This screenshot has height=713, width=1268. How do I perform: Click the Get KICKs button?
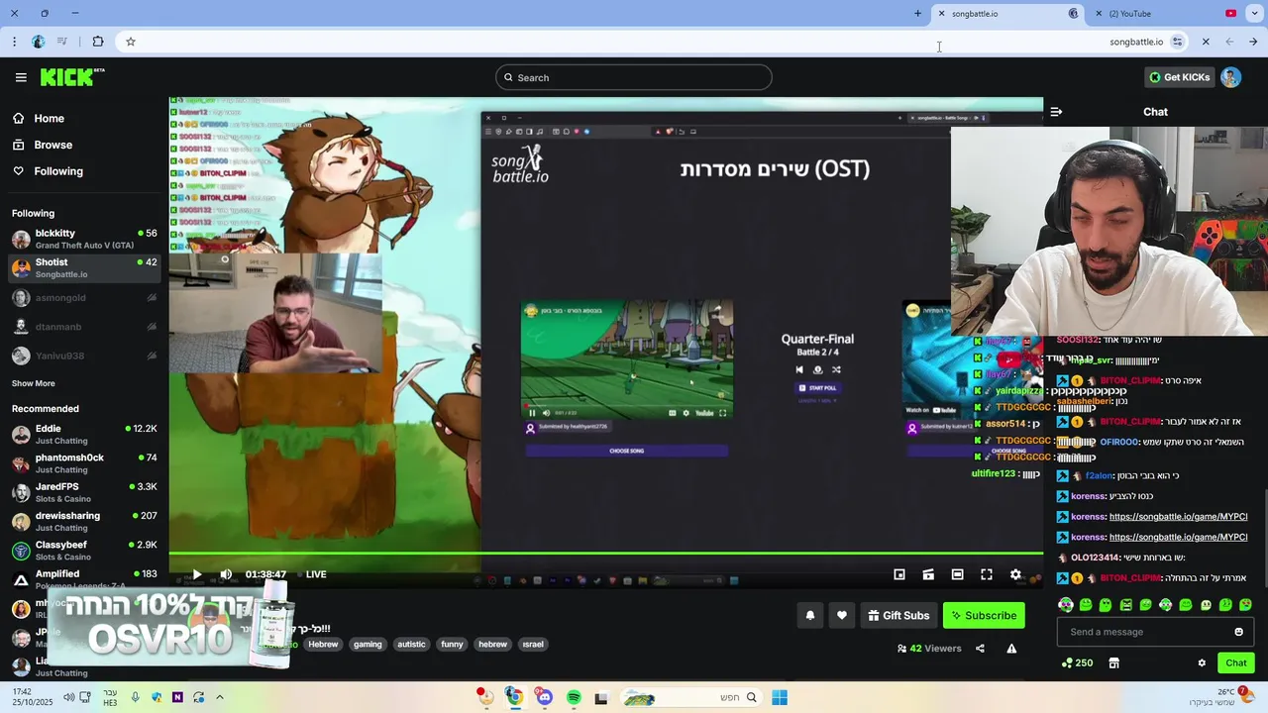point(1179,77)
